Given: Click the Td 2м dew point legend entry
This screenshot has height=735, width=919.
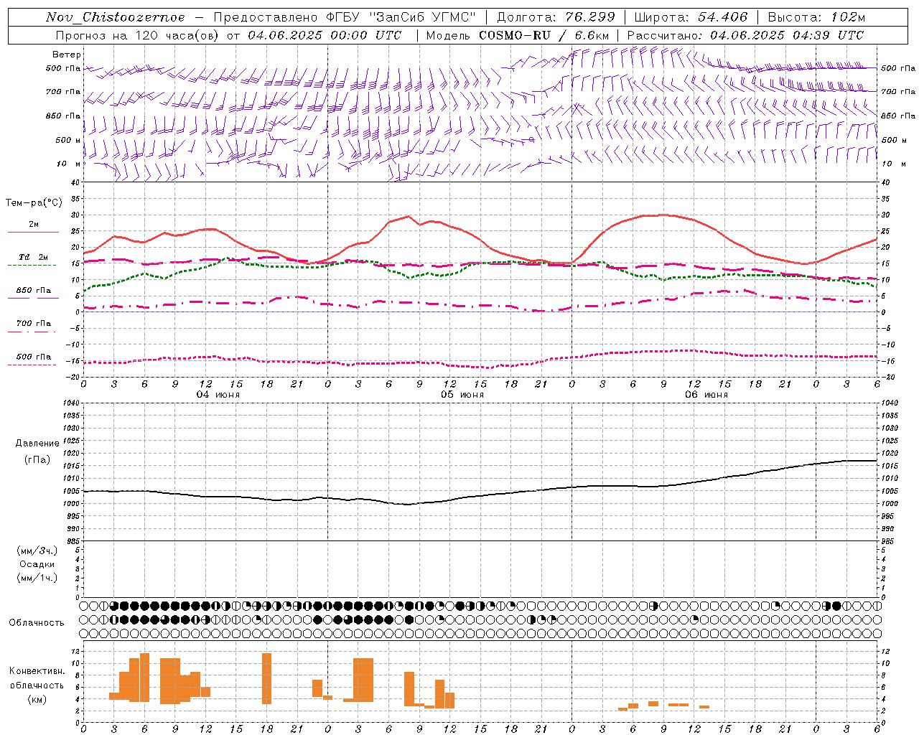Looking at the screenshot, I should pyautogui.click(x=34, y=257).
